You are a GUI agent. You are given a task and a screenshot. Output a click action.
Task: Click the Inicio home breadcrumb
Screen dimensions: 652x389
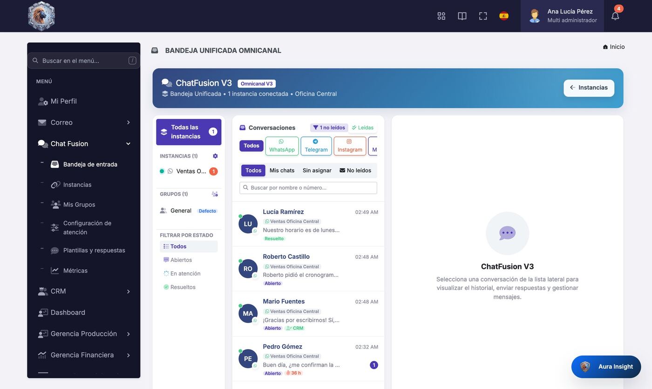point(614,47)
